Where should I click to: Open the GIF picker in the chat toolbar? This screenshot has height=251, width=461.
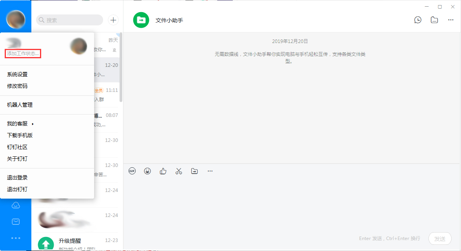point(132,171)
